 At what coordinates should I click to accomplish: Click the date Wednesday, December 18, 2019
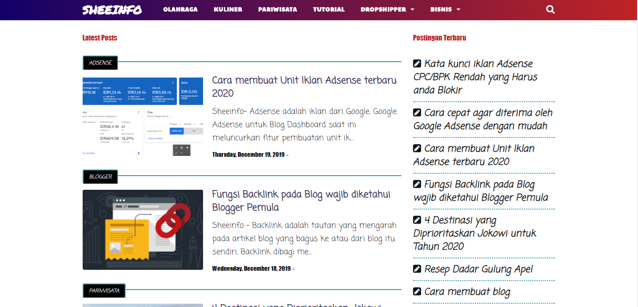251,268
